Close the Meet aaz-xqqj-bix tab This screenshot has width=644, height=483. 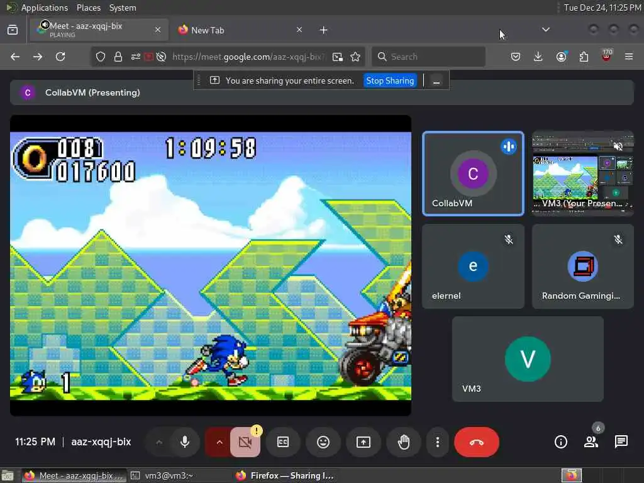pyautogui.click(x=158, y=30)
